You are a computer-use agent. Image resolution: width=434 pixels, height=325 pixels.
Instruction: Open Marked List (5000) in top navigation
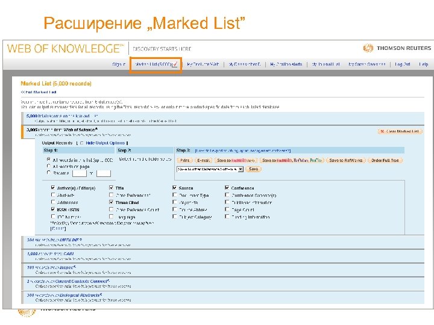point(154,64)
